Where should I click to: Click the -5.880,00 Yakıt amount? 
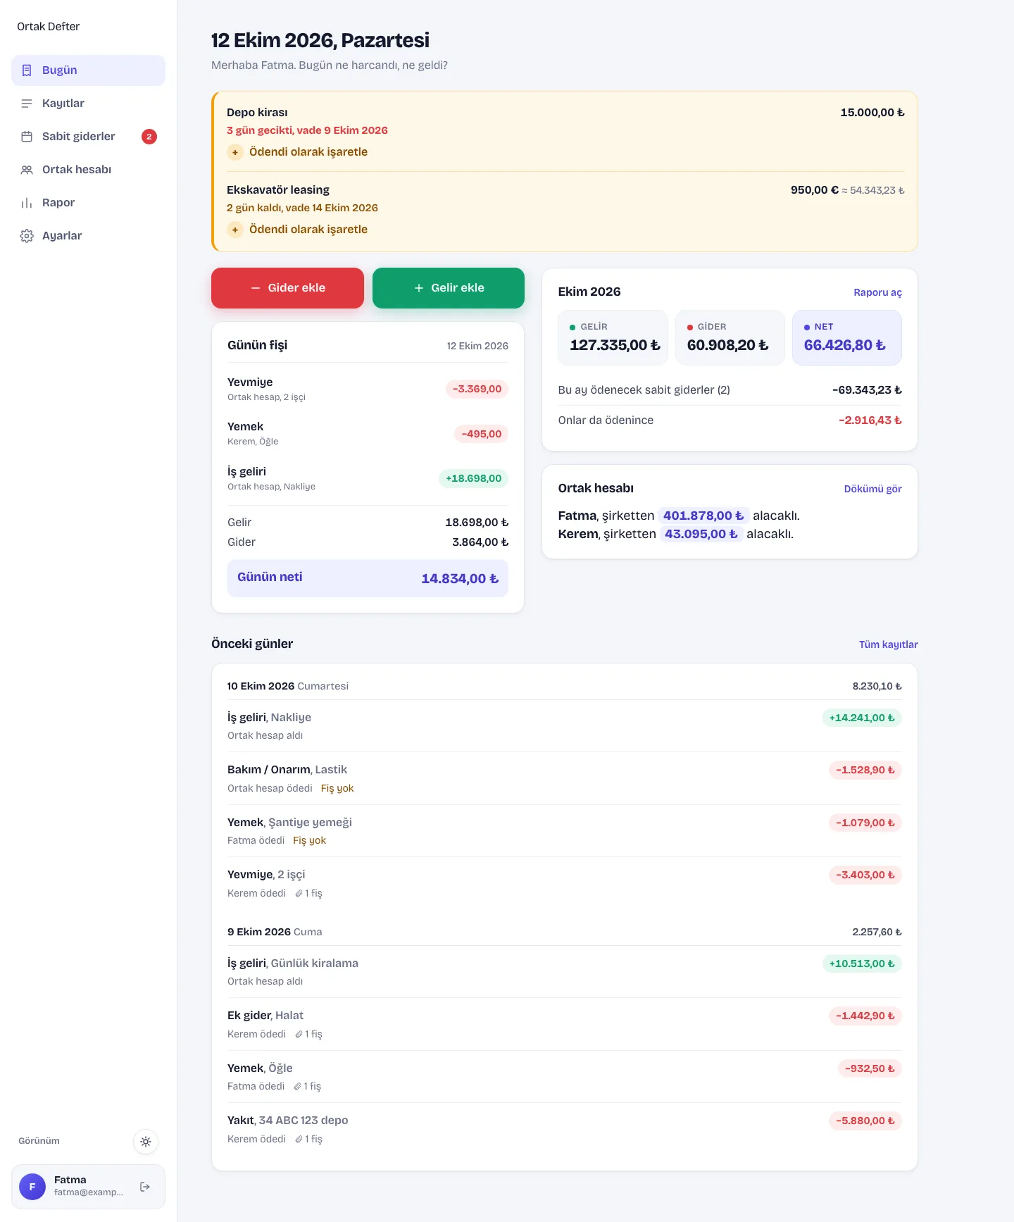[x=865, y=1121]
